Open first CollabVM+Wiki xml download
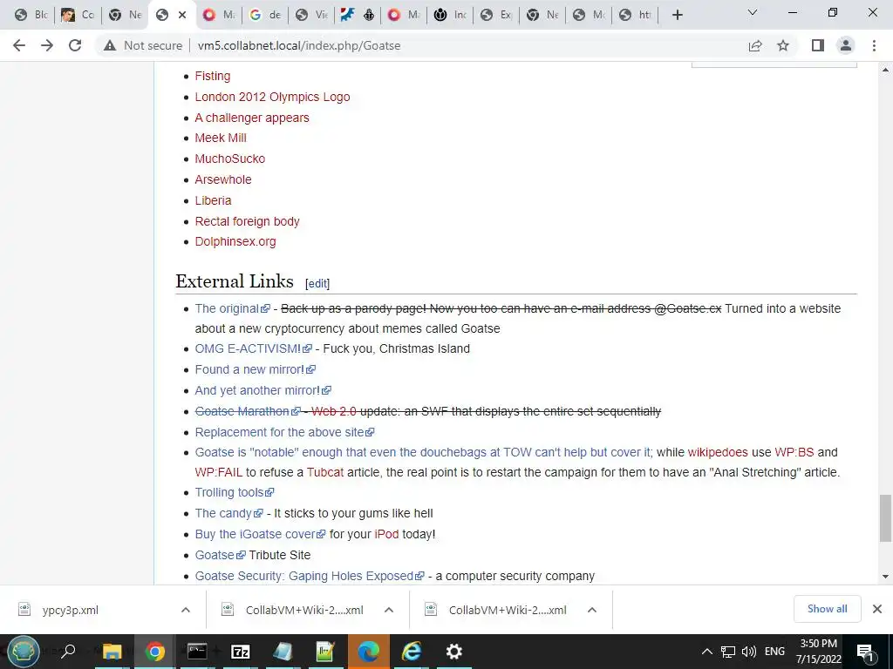Image resolution: width=893 pixels, height=669 pixels. pos(304,610)
